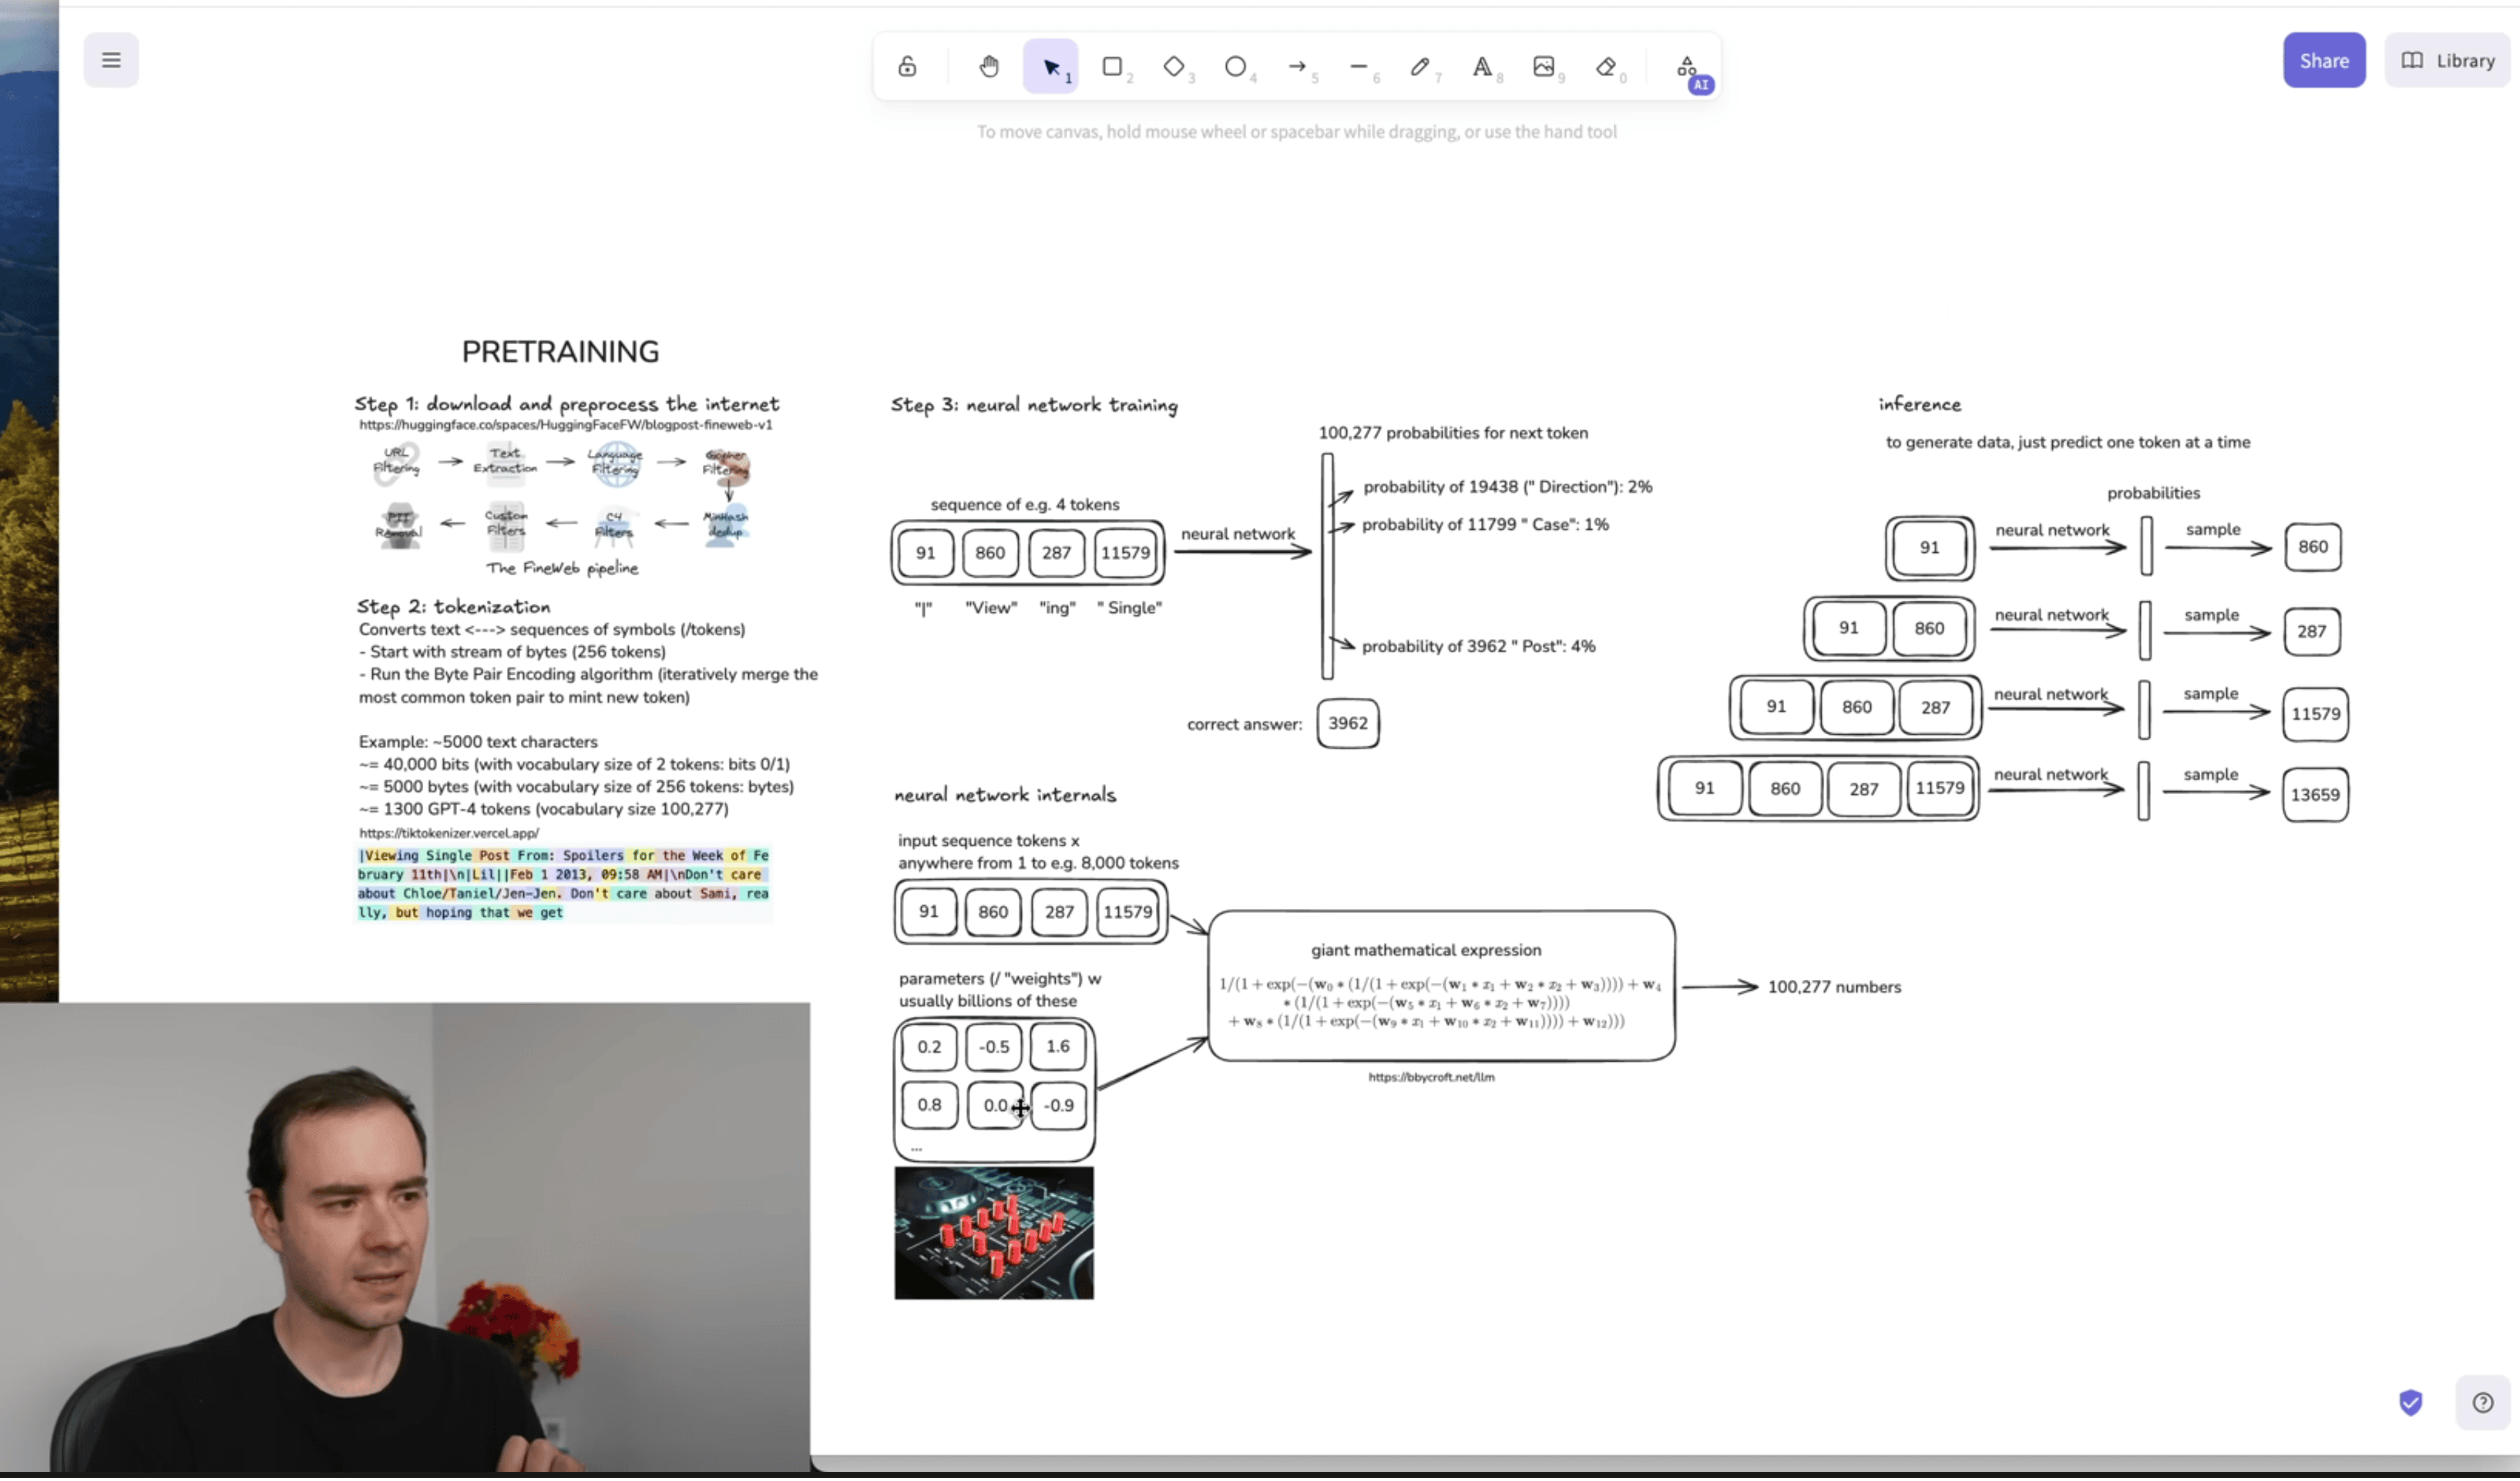Toggle the canvas lock icon
This screenshot has width=2520, height=1481.
point(907,67)
